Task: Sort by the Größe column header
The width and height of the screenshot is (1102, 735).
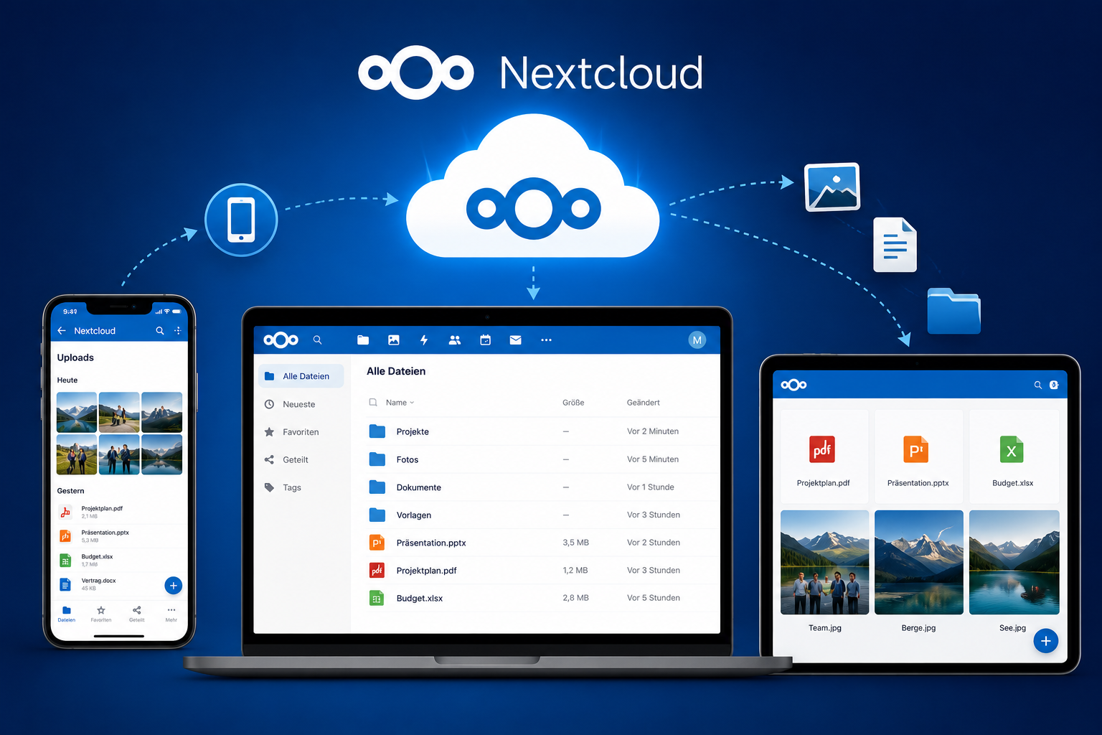Action: 573,403
